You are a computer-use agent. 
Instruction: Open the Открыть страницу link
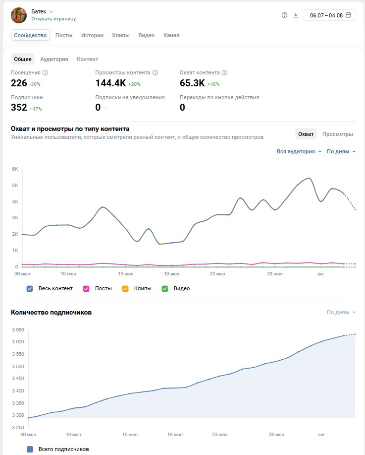pos(53,19)
